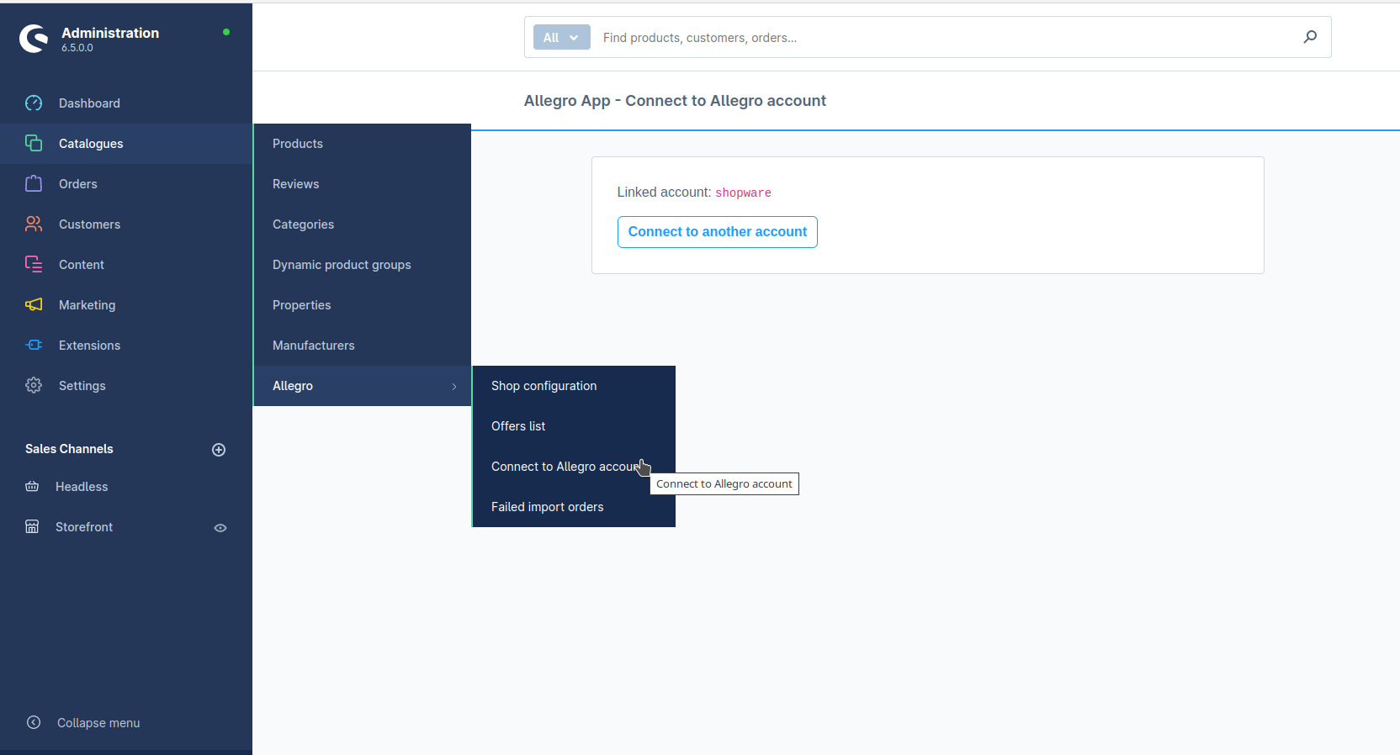Open Failed import orders item
1400x755 pixels.
[575, 507]
